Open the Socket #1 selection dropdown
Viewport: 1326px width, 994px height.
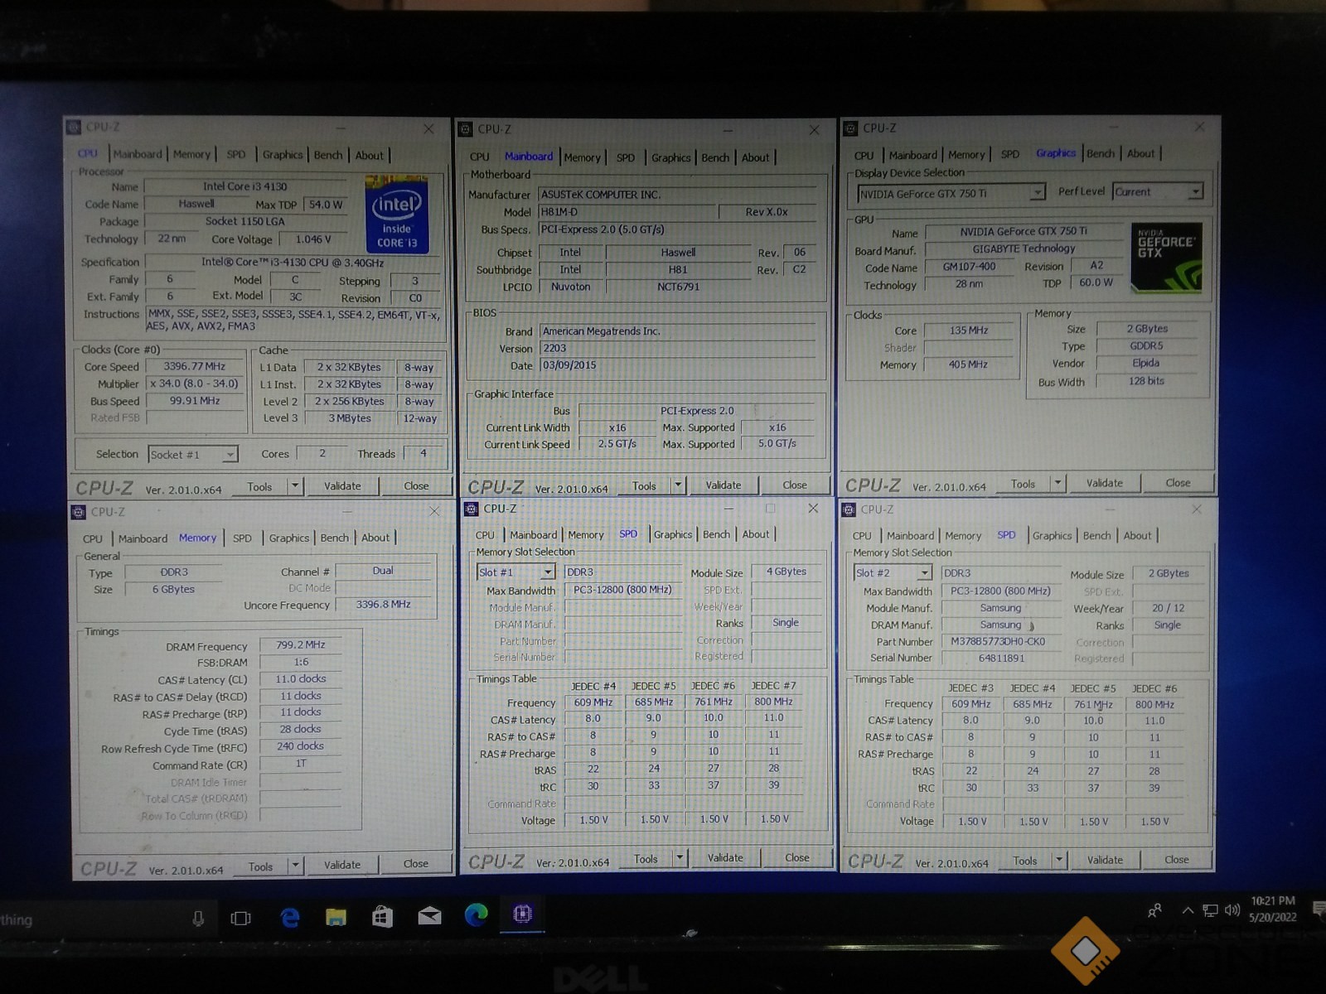(x=230, y=454)
